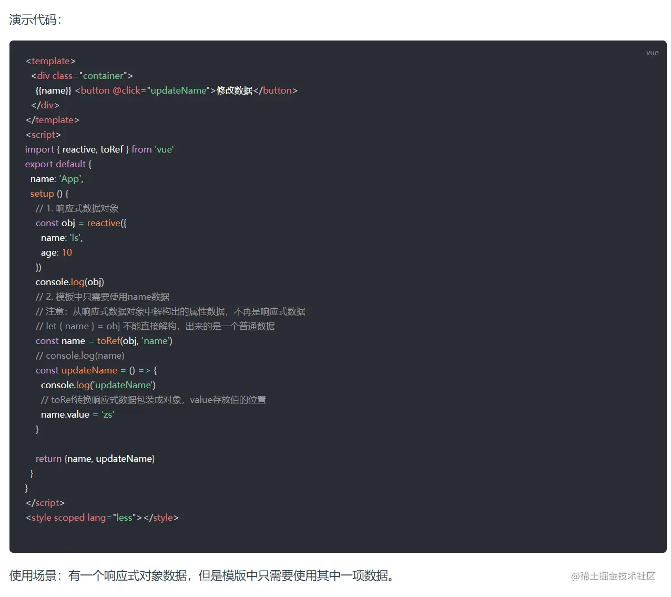Click the opening <template> tag line
This screenshot has height=597, width=671.
[50, 61]
